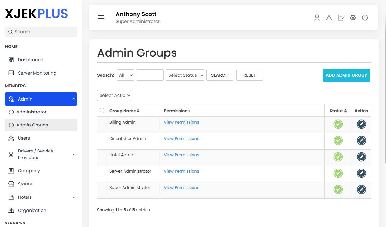Click the alert warning icon in the header
Viewport: 386px width, 227px height.
tap(329, 18)
